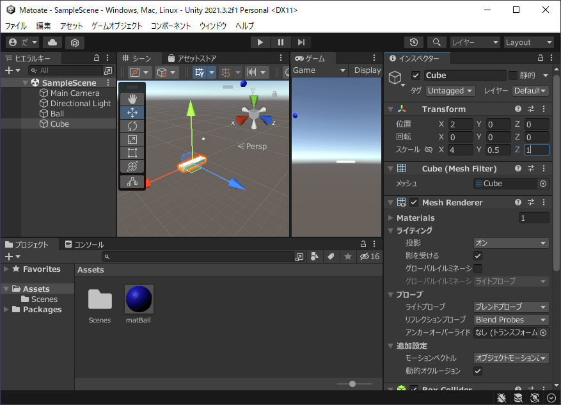
Task: Click the Play button
Action: [260, 42]
